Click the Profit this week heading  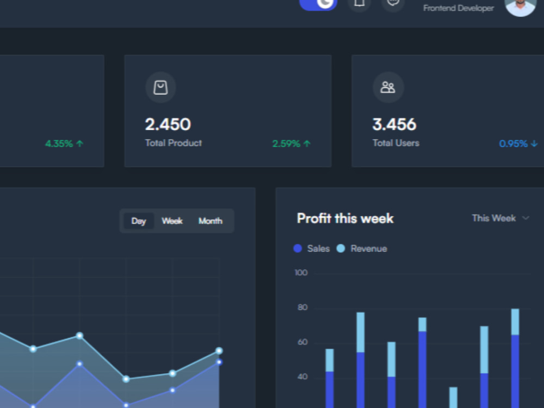tap(345, 219)
